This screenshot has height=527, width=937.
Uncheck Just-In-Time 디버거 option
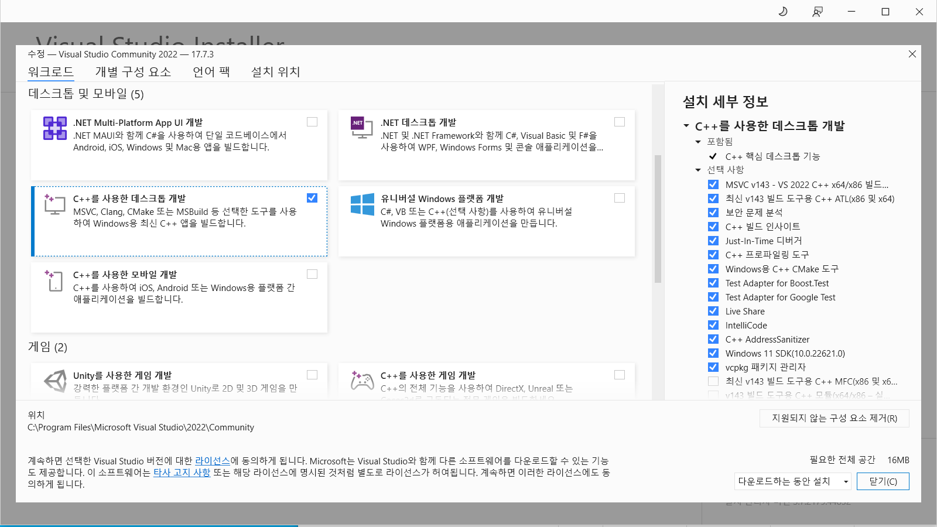[713, 241]
